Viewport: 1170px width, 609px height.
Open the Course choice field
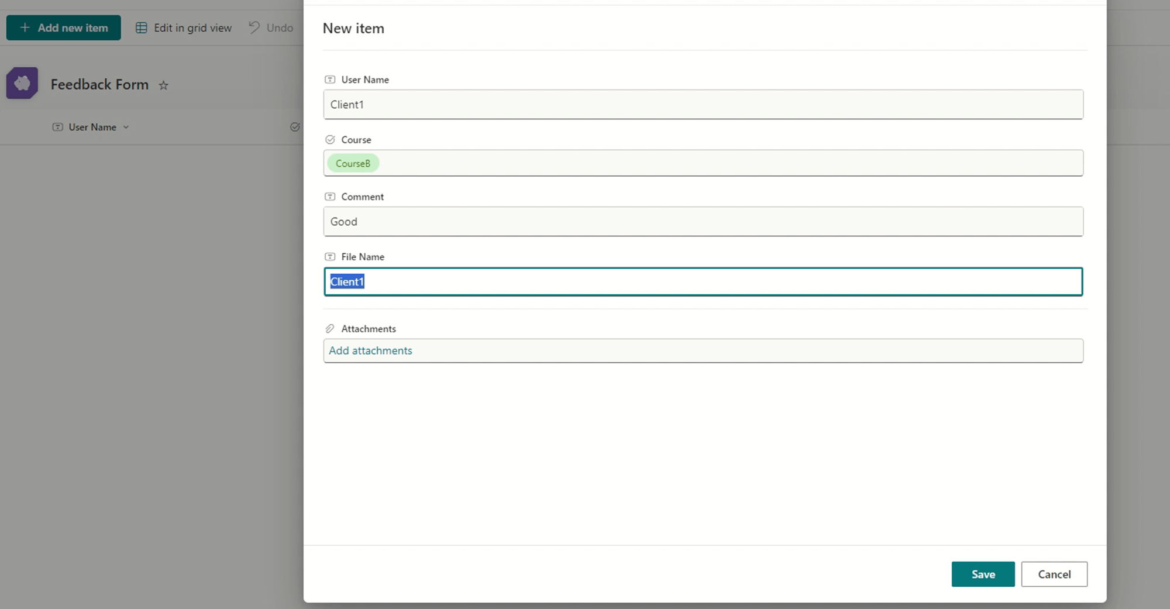[x=703, y=163]
